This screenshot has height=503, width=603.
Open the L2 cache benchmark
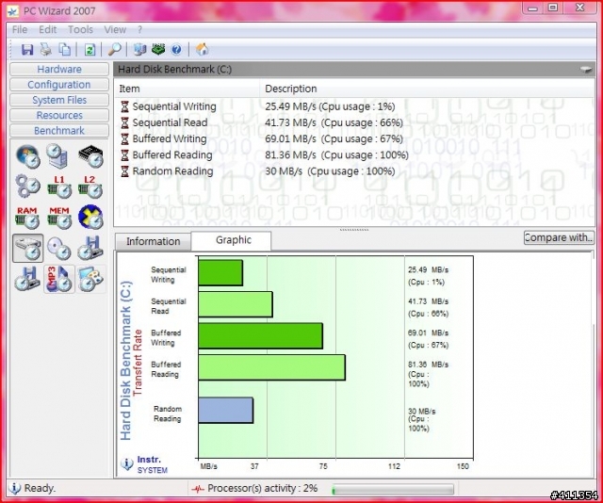click(90, 187)
